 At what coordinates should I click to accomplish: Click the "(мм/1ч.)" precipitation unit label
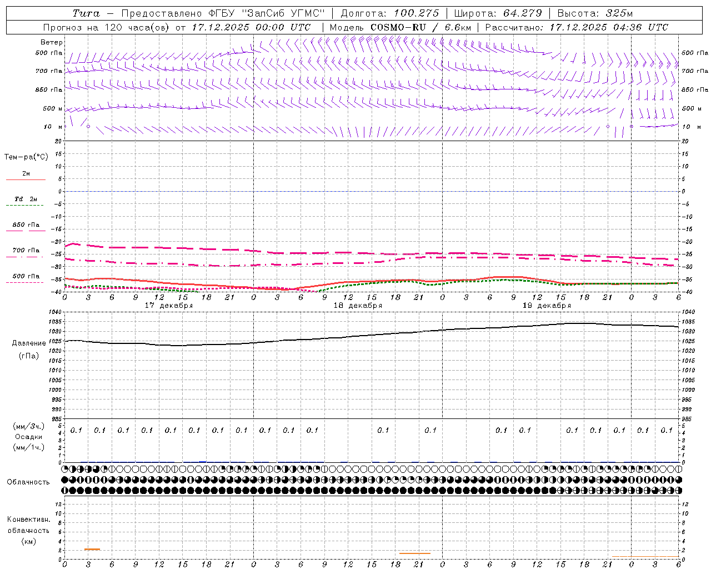coord(29,447)
